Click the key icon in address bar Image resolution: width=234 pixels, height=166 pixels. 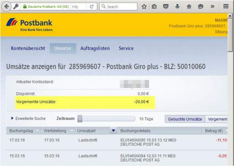click(x=16, y=6)
